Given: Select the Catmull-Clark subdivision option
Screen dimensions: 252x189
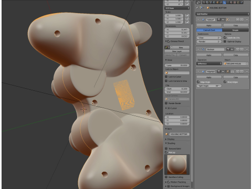Looking at the screenshot, I should point(209,30).
